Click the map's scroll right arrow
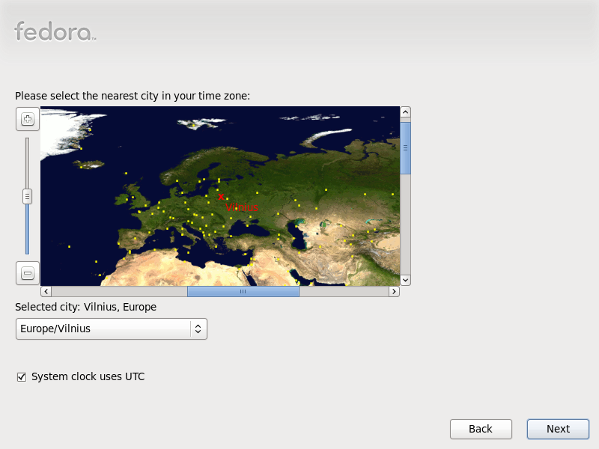This screenshot has width=599, height=449. click(395, 291)
